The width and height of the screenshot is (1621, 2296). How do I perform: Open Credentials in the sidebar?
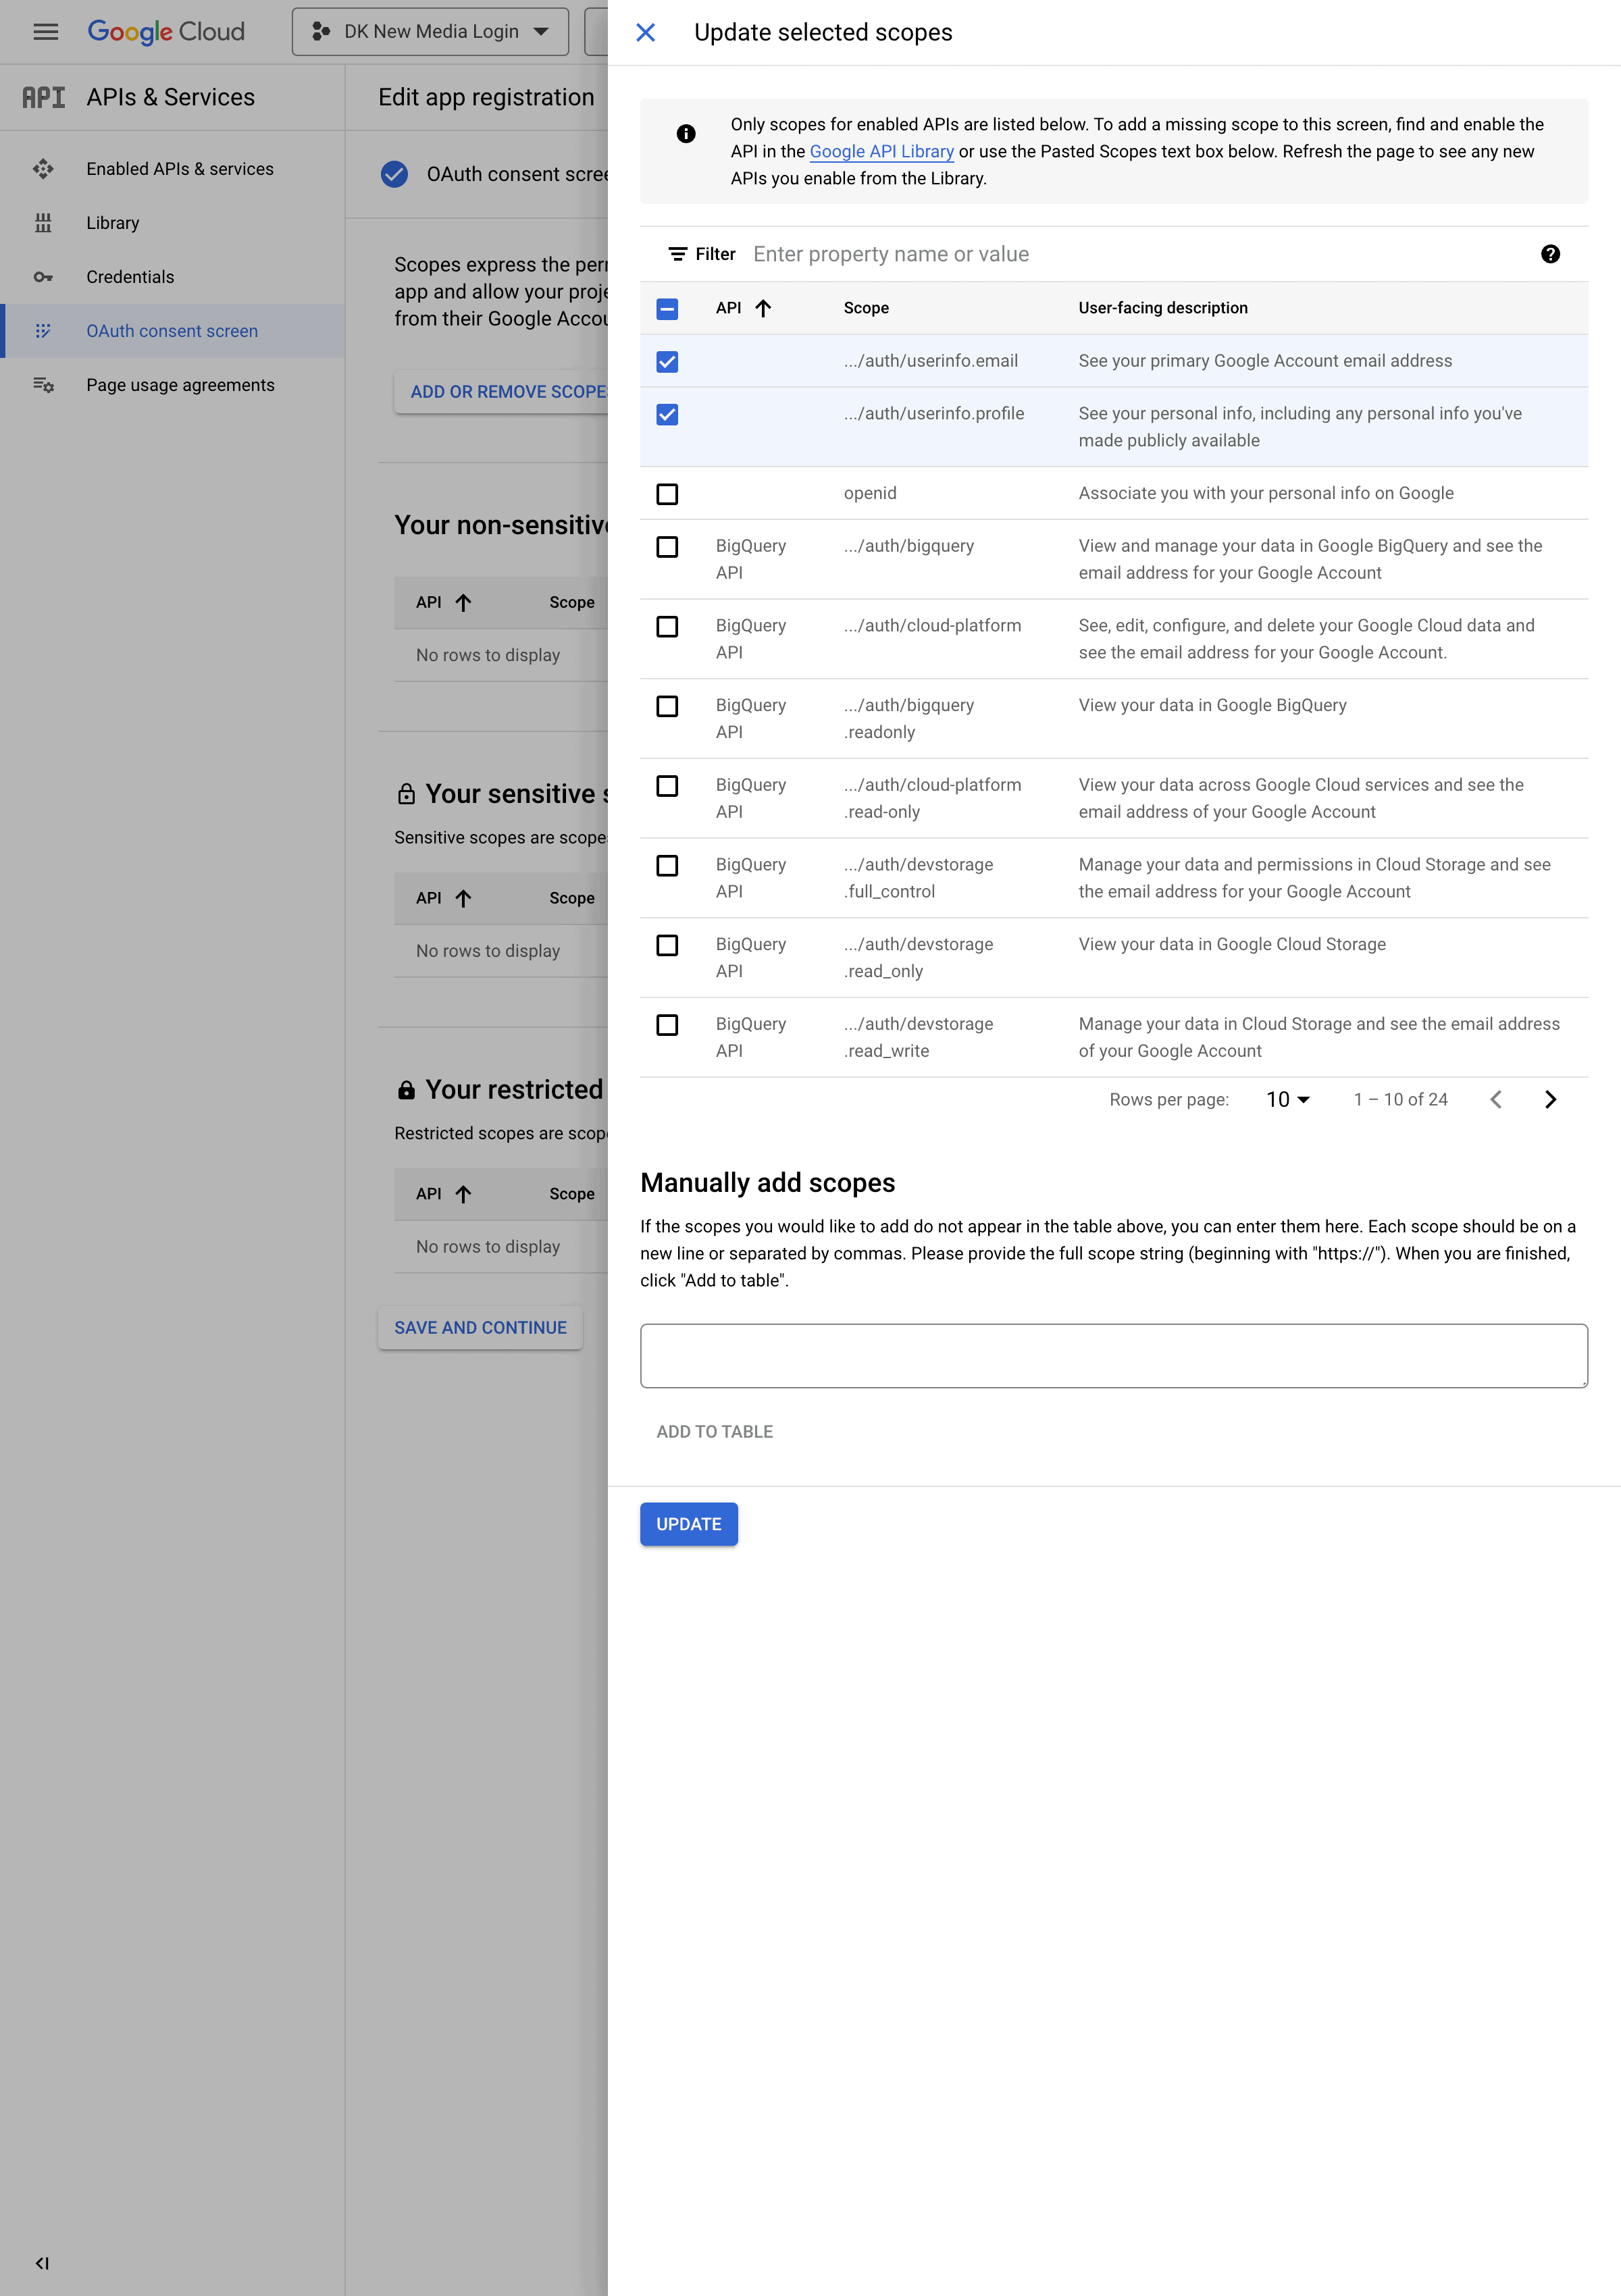coord(130,277)
